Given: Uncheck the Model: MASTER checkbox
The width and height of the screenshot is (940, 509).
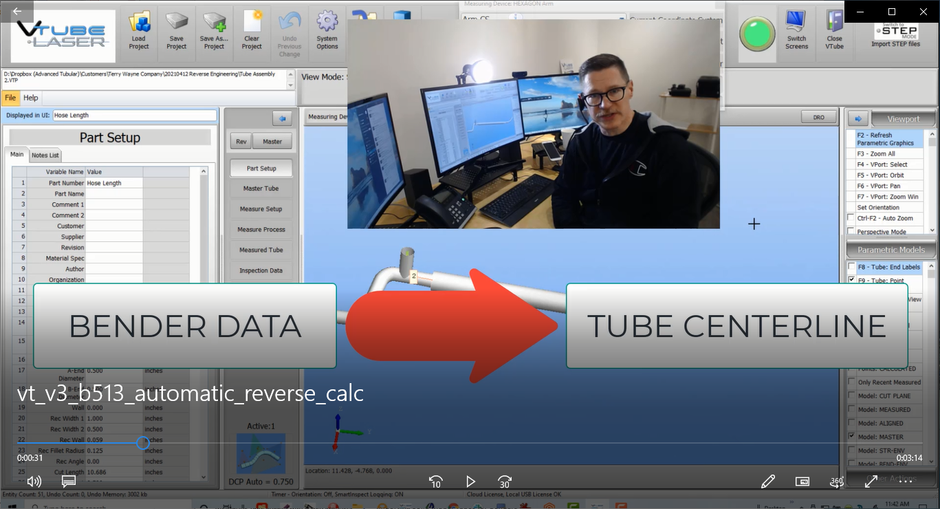Looking at the screenshot, I should click(x=852, y=437).
